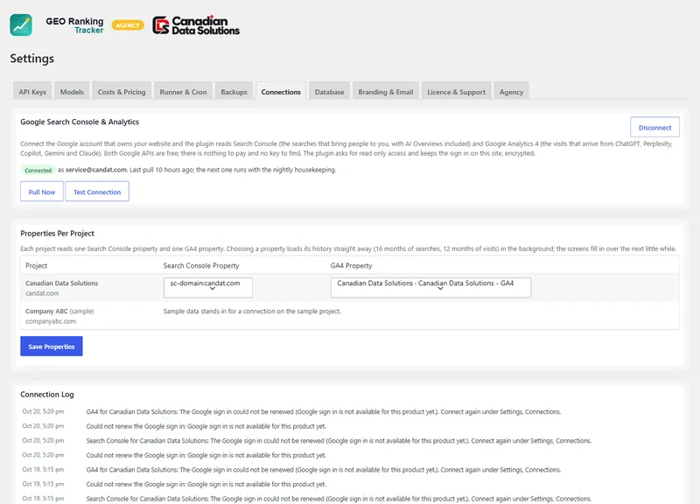
Task: Click the Settings page heading
Action: tap(32, 59)
